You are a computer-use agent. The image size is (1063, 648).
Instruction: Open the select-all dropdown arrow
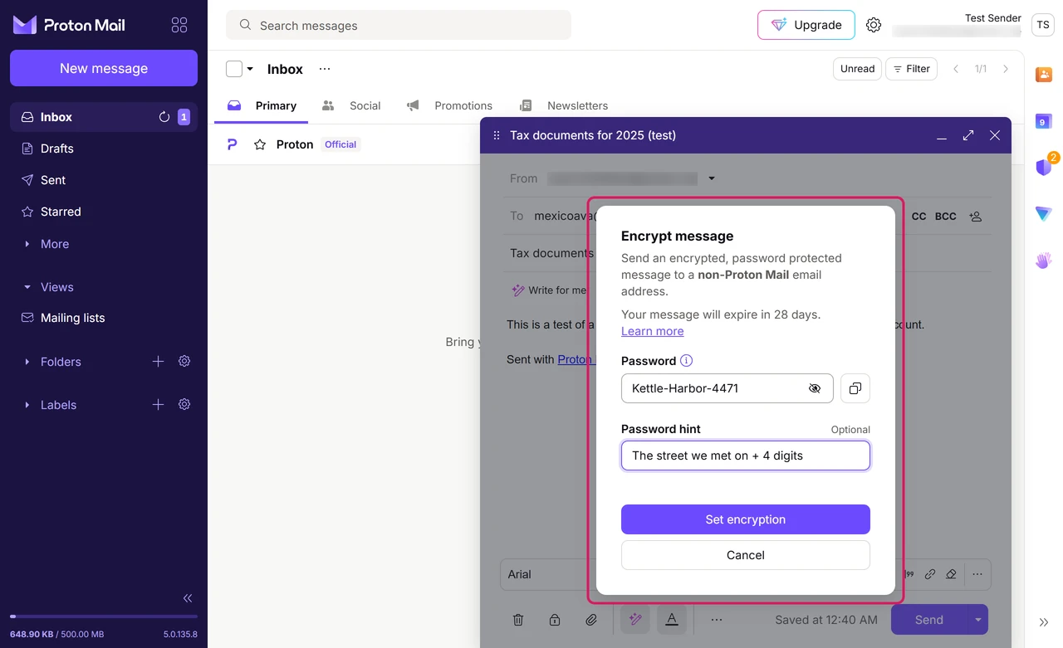point(250,69)
